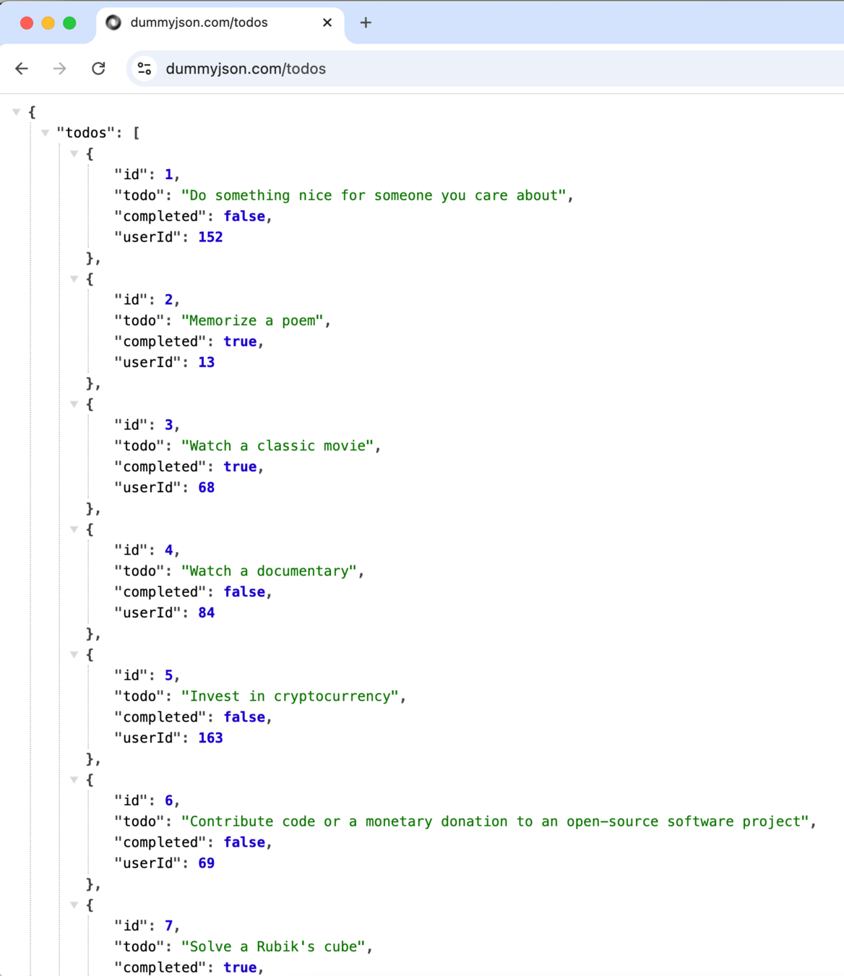Screen dimensions: 844x976
Task: Close the dummyjson.com/todos tab
Action: click(x=327, y=22)
